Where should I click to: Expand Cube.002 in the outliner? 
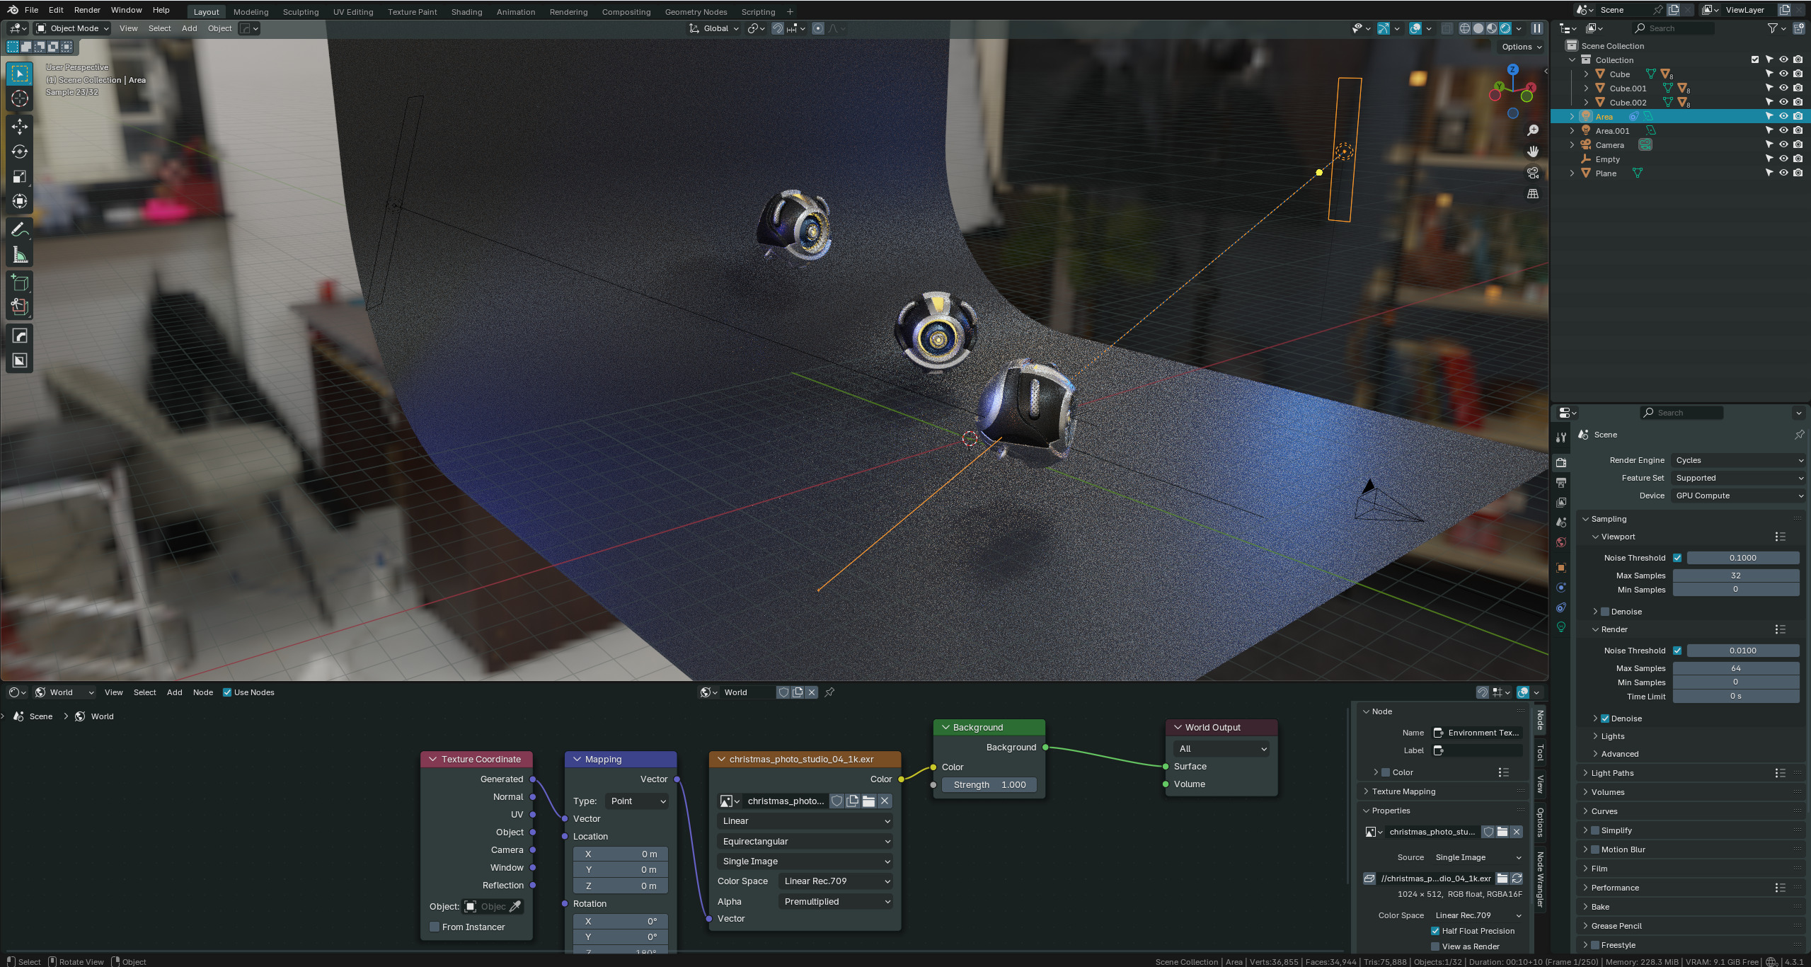click(1586, 103)
